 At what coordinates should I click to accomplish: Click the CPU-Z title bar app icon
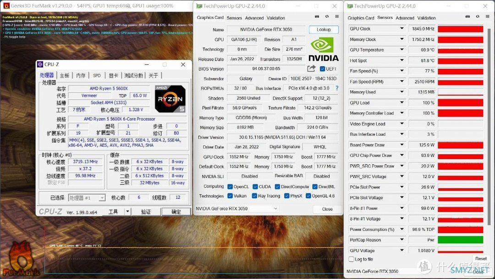[x=40, y=64]
